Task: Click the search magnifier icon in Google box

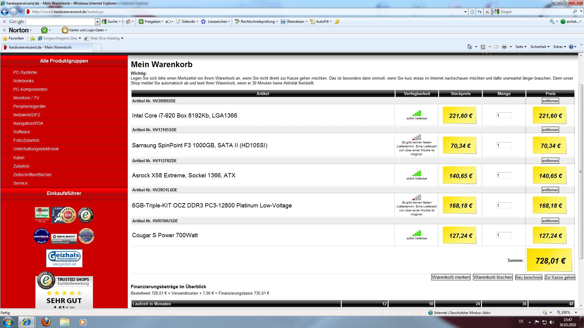Action: (x=575, y=12)
